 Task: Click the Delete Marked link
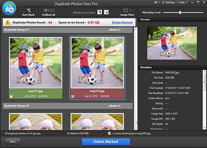[x=122, y=23]
